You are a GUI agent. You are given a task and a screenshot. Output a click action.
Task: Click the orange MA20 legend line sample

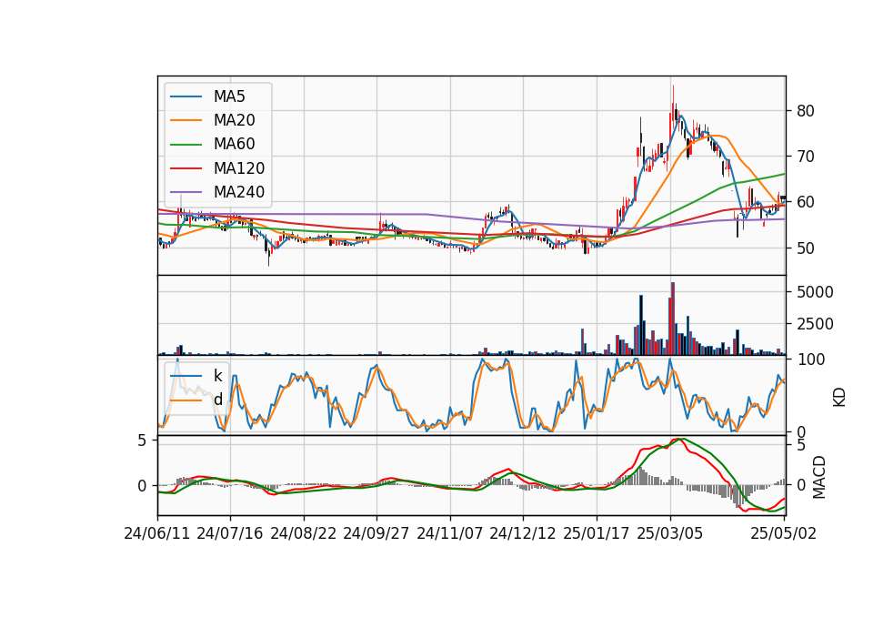186,120
